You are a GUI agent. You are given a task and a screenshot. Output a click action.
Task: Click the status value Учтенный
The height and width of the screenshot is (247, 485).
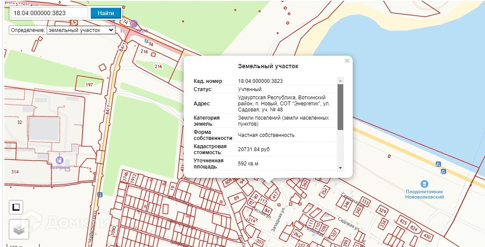pos(249,89)
